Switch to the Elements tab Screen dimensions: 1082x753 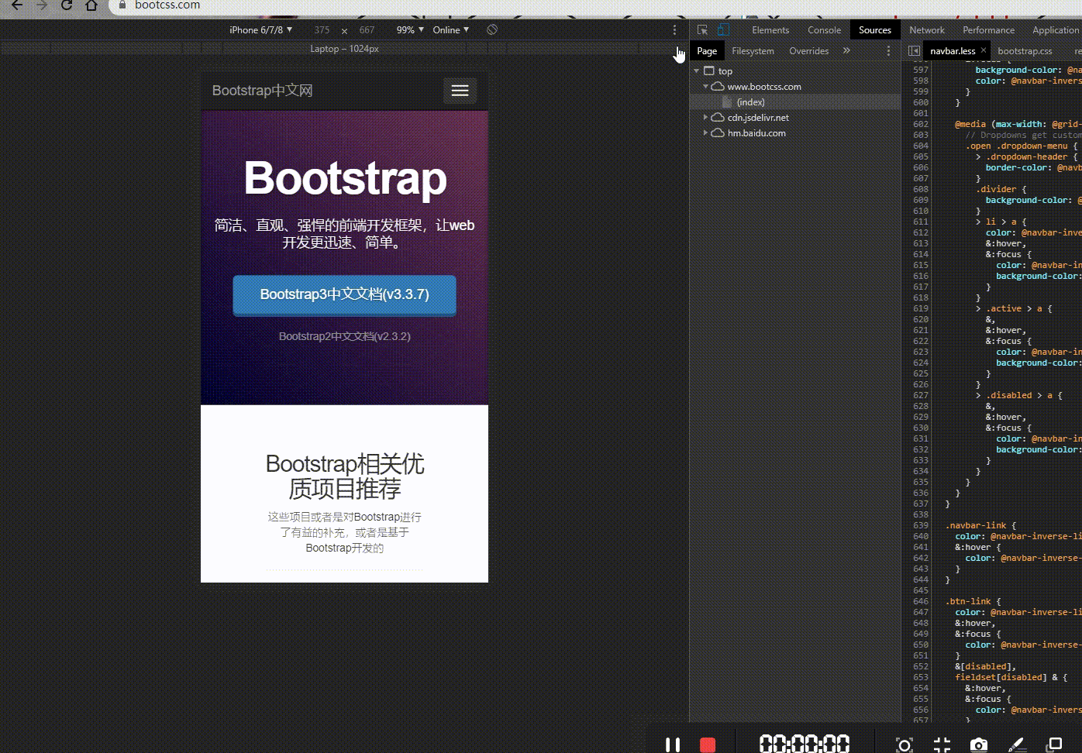pos(770,29)
